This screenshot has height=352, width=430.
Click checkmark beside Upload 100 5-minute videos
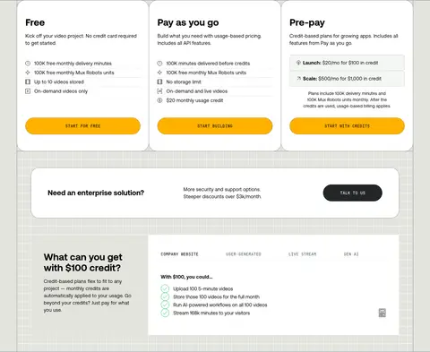point(165,288)
